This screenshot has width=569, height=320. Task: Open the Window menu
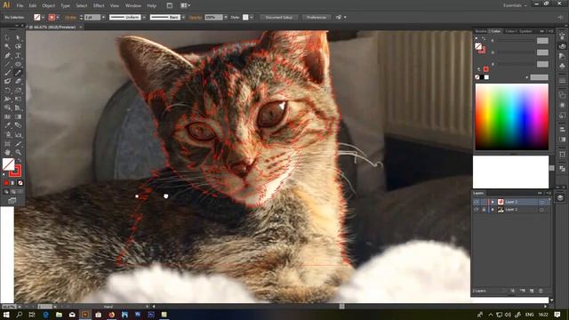pos(133,5)
